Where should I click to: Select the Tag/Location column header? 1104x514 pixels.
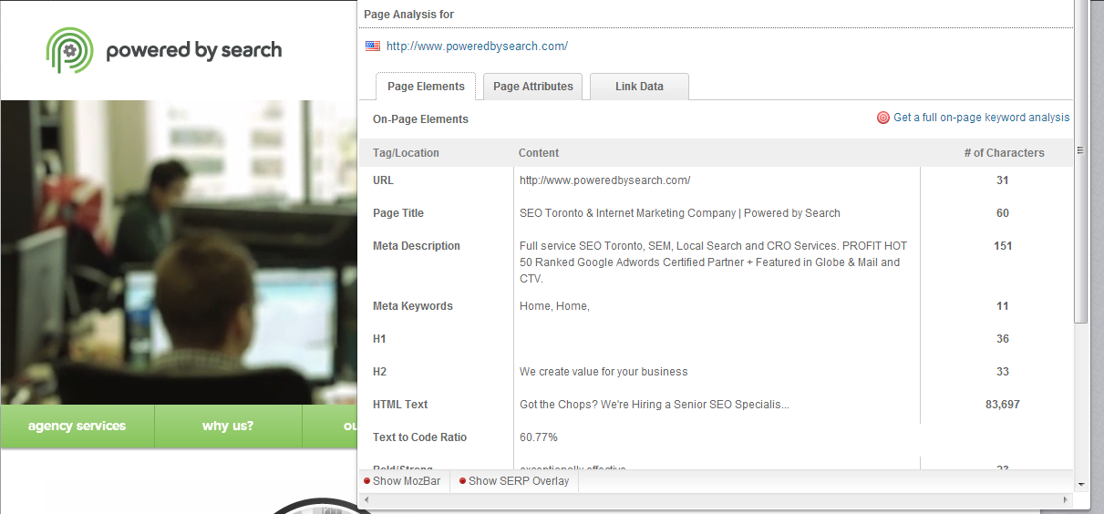point(406,153)
